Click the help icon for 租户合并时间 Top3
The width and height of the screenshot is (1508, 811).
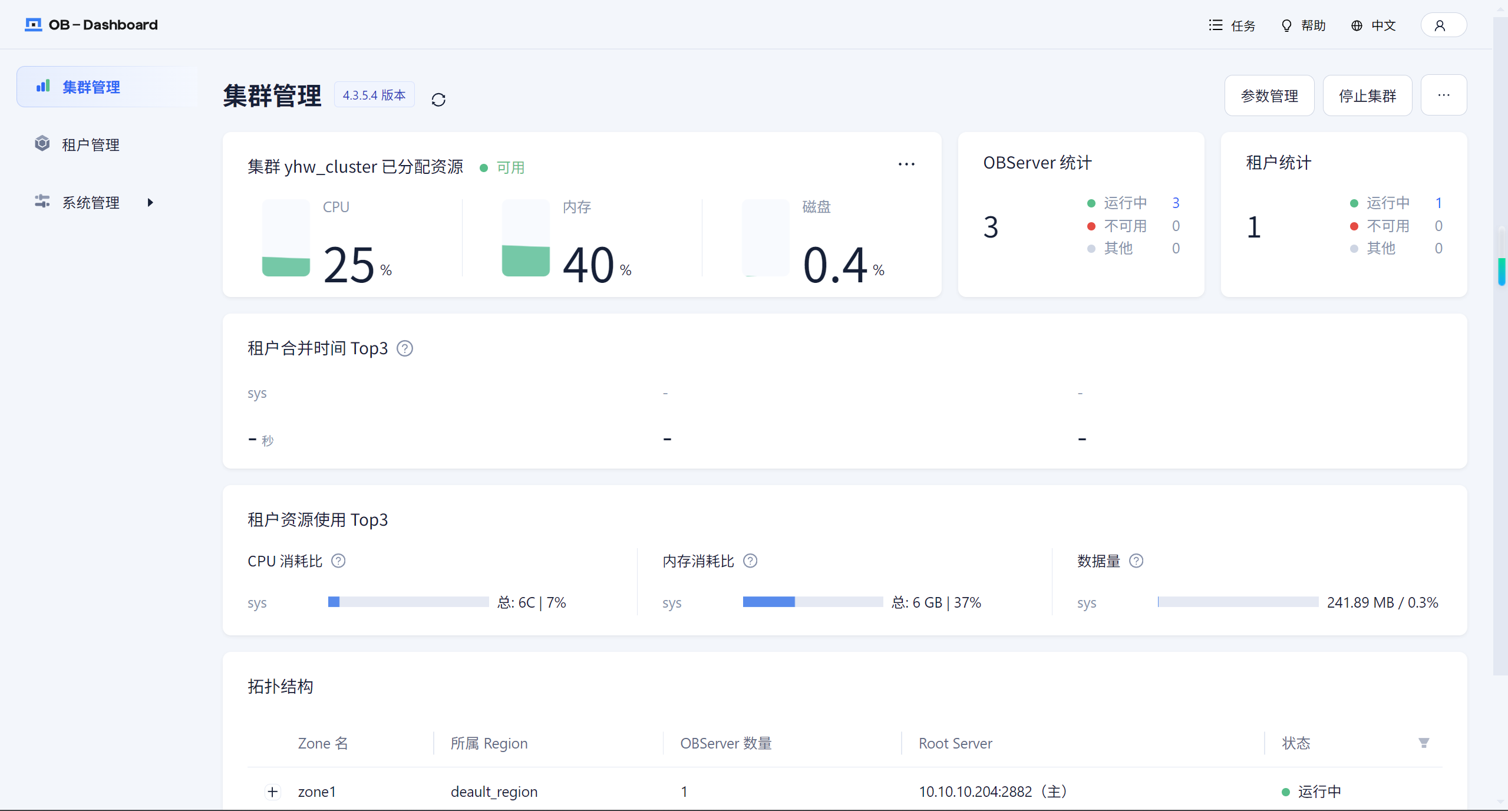[x=405, y=348]
